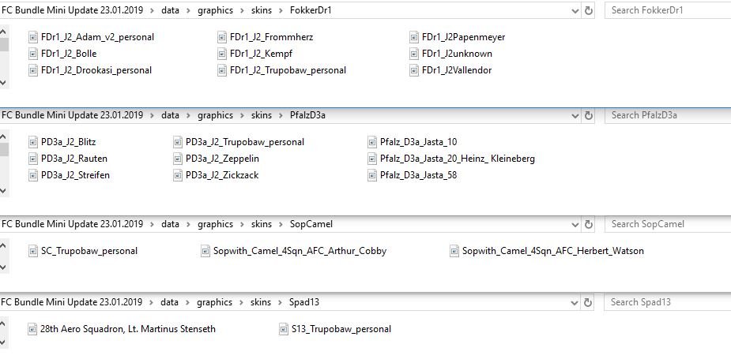Screen dimensions: 731x359
Task: Select the Pfalz_D3a_Jasta_58 file icon
Action: pos(373,175)
